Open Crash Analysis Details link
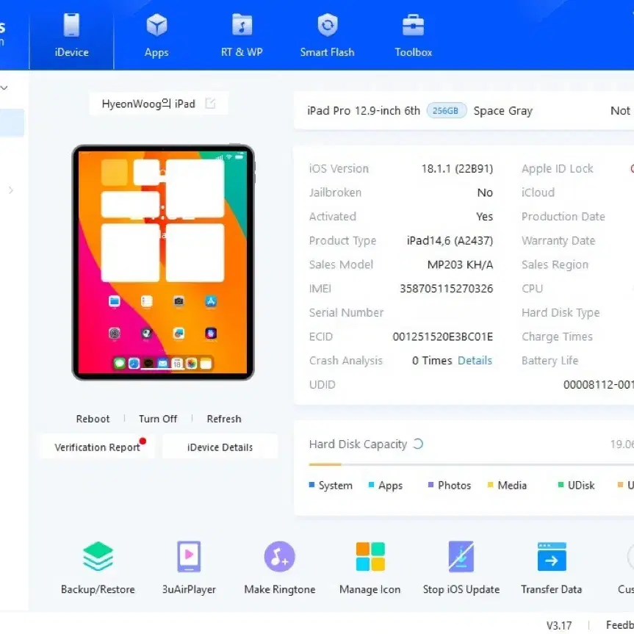This screenshot has width=634, height=634. (x=475, y=361)
